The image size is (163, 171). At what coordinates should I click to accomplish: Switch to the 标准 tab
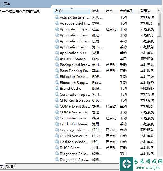point(10,166)
